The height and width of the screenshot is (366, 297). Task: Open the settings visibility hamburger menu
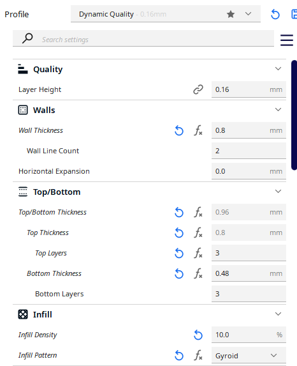coord(287,40)
